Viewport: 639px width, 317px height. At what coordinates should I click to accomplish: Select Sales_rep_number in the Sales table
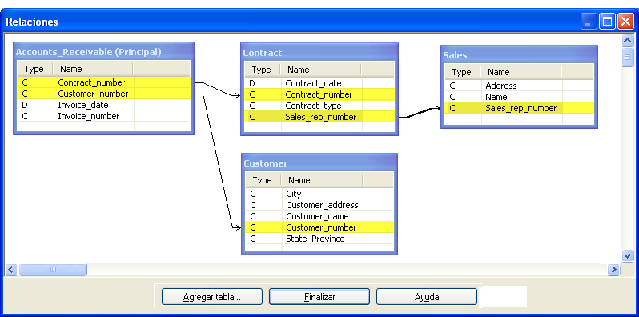(520, 108)
